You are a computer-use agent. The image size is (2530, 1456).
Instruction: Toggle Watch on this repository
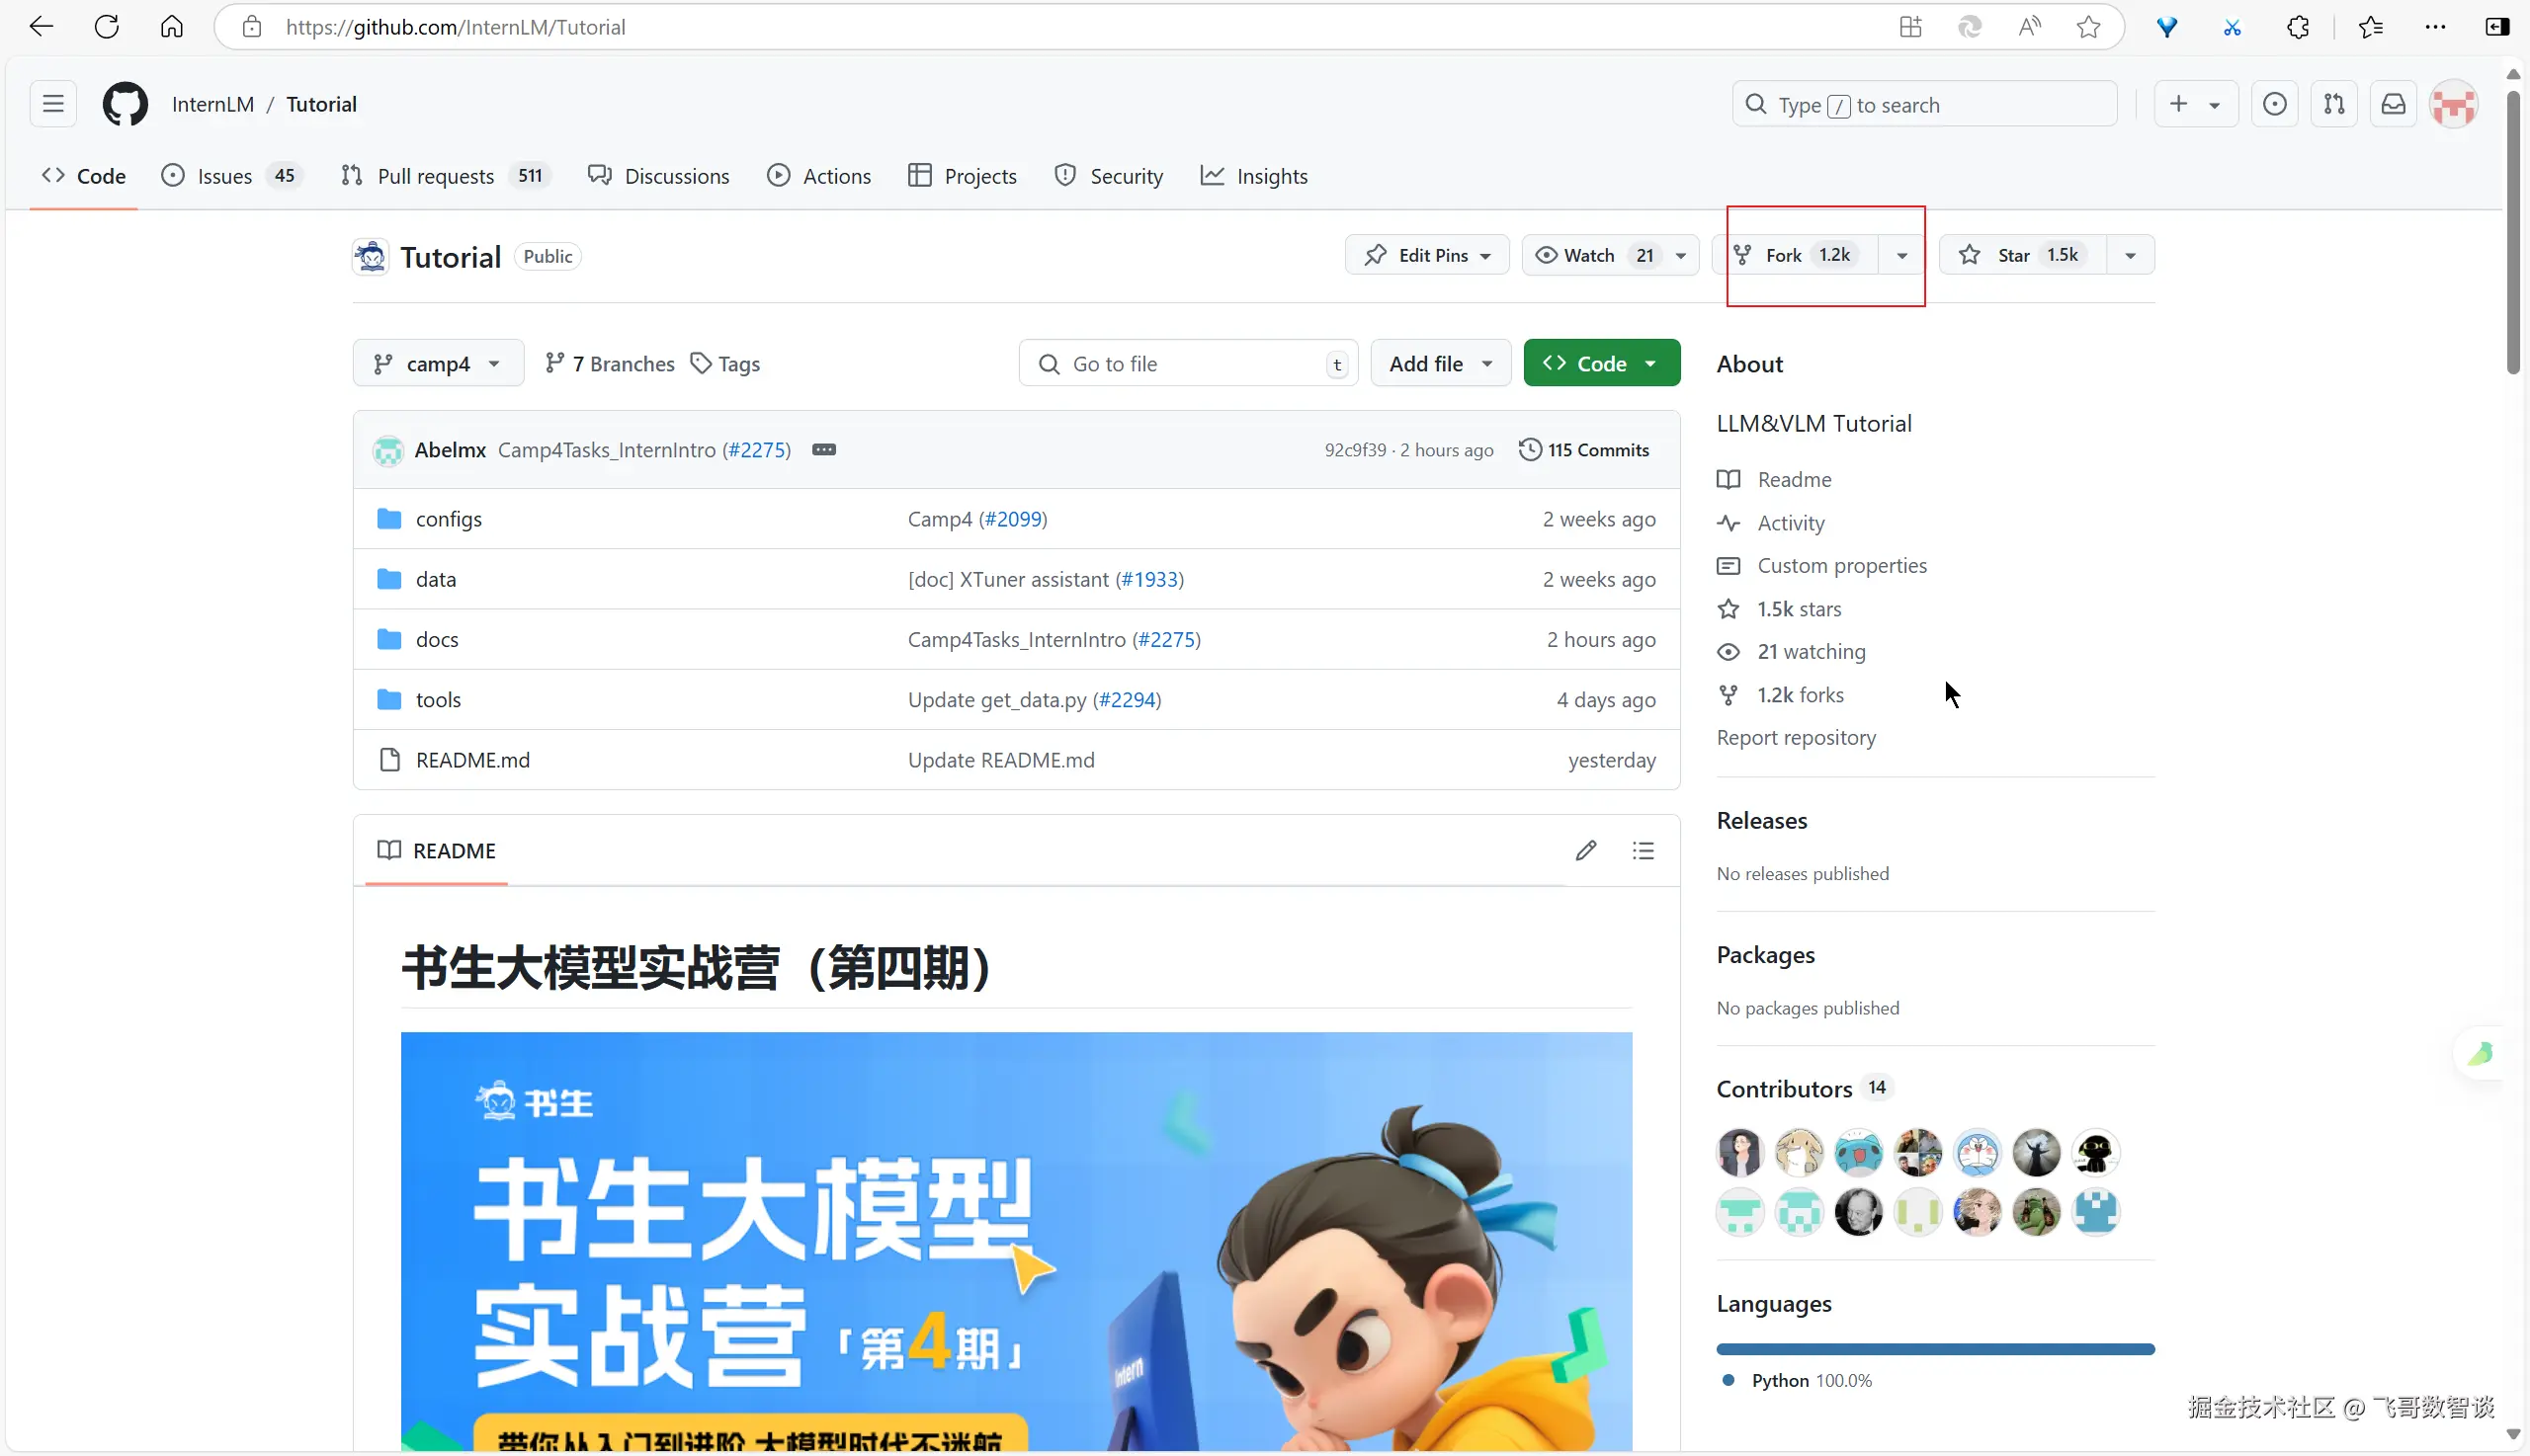[1588, 255]
